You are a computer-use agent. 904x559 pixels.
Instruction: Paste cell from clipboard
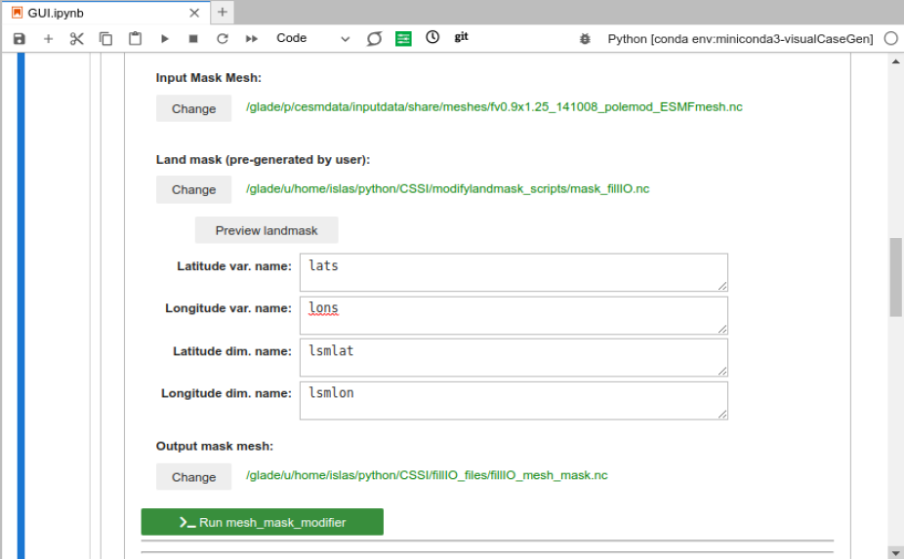tap(136, 39)
